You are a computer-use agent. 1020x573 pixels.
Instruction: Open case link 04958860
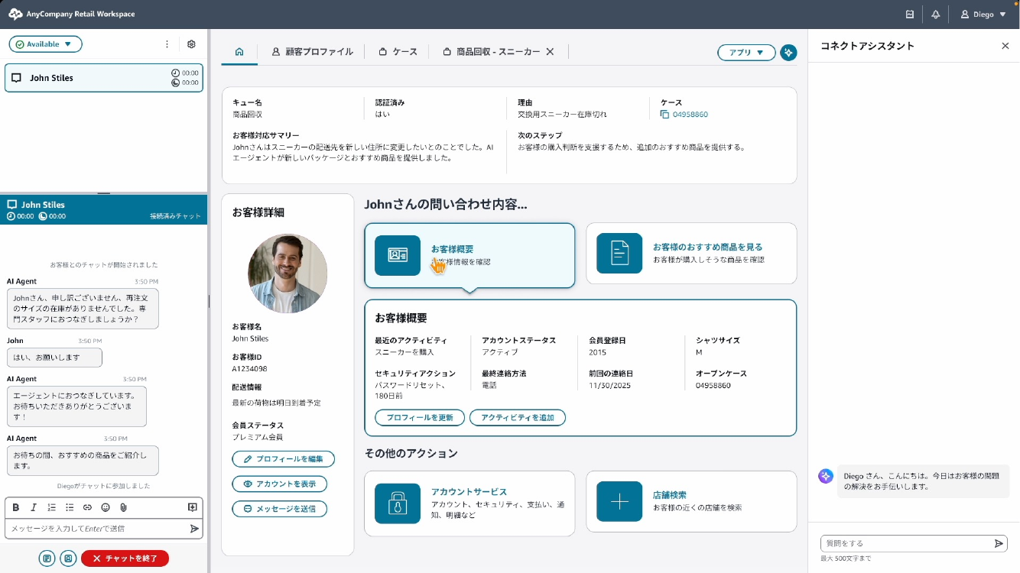pyautogui.click(x=690, y=115)
